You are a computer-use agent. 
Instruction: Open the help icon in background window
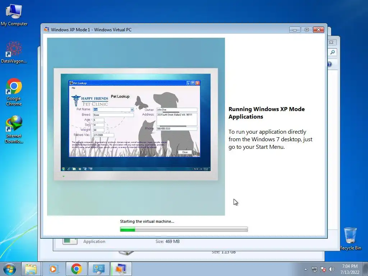(330, 64)
